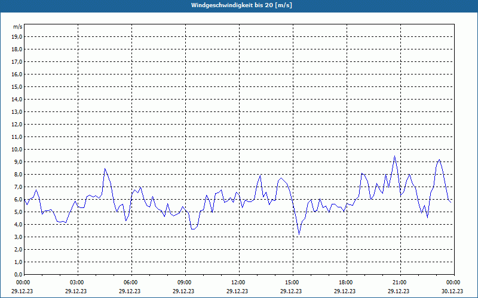Click the 29.12.23 date under 09:00

point(183,291)
